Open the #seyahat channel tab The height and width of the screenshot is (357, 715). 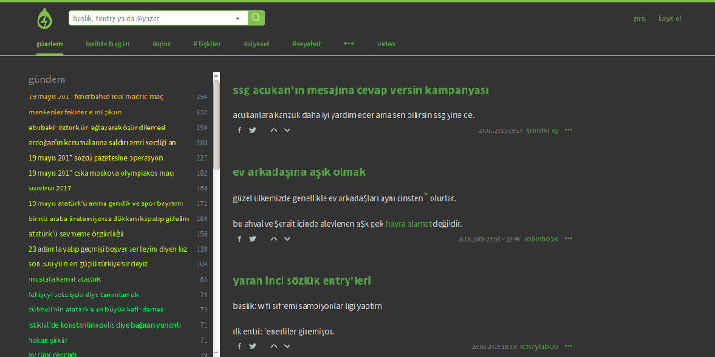(x=307, y=44)
